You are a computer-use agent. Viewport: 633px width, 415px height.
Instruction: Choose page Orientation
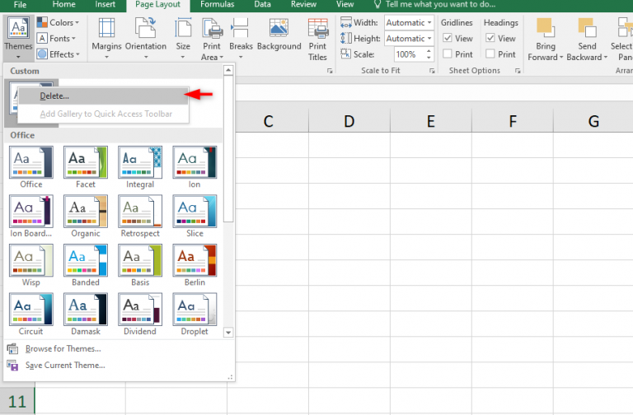[146, 39]
